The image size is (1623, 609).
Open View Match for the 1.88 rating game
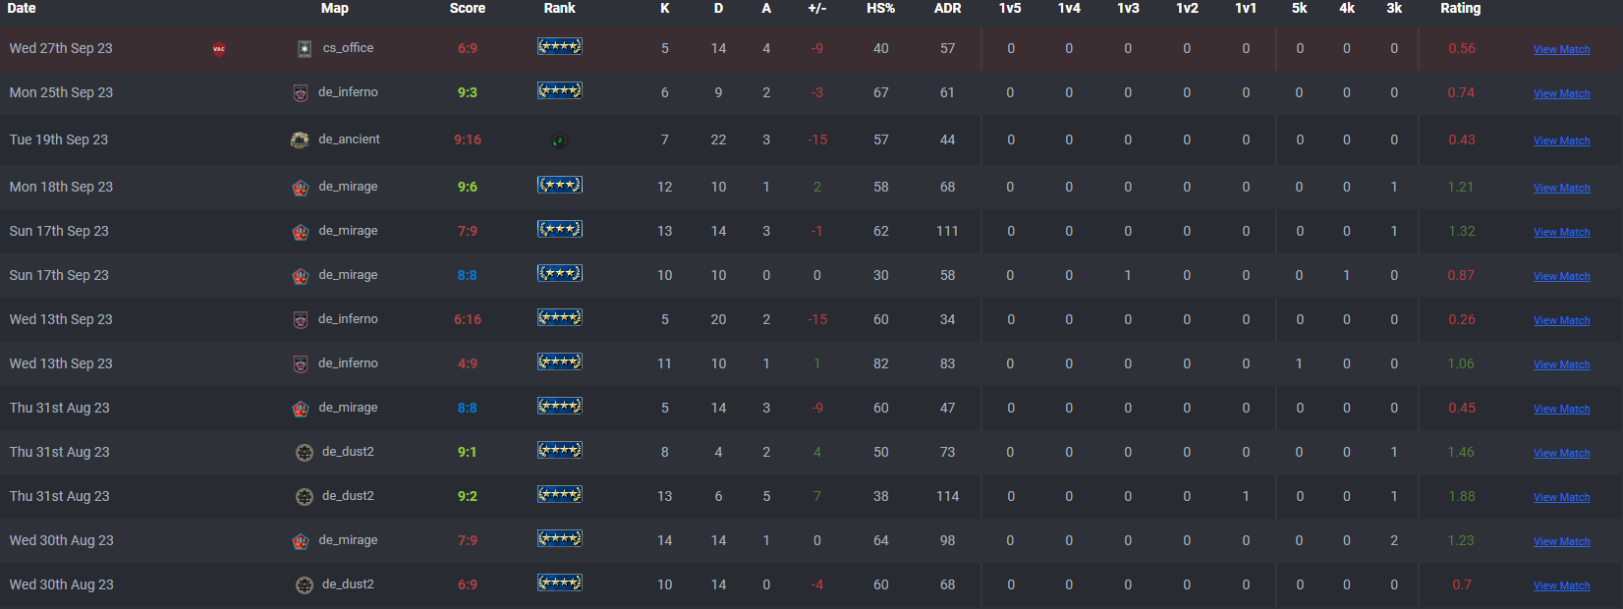point(1561,497)
